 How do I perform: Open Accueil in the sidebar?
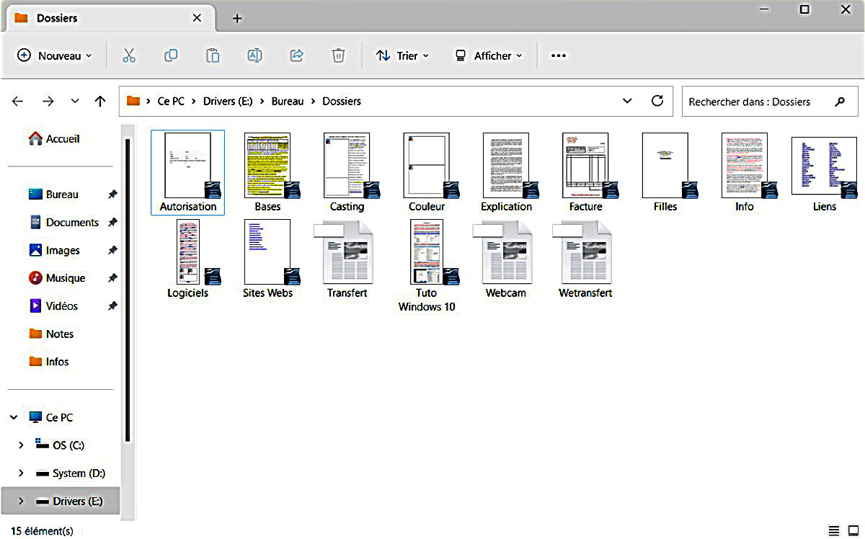click(55, 139)
